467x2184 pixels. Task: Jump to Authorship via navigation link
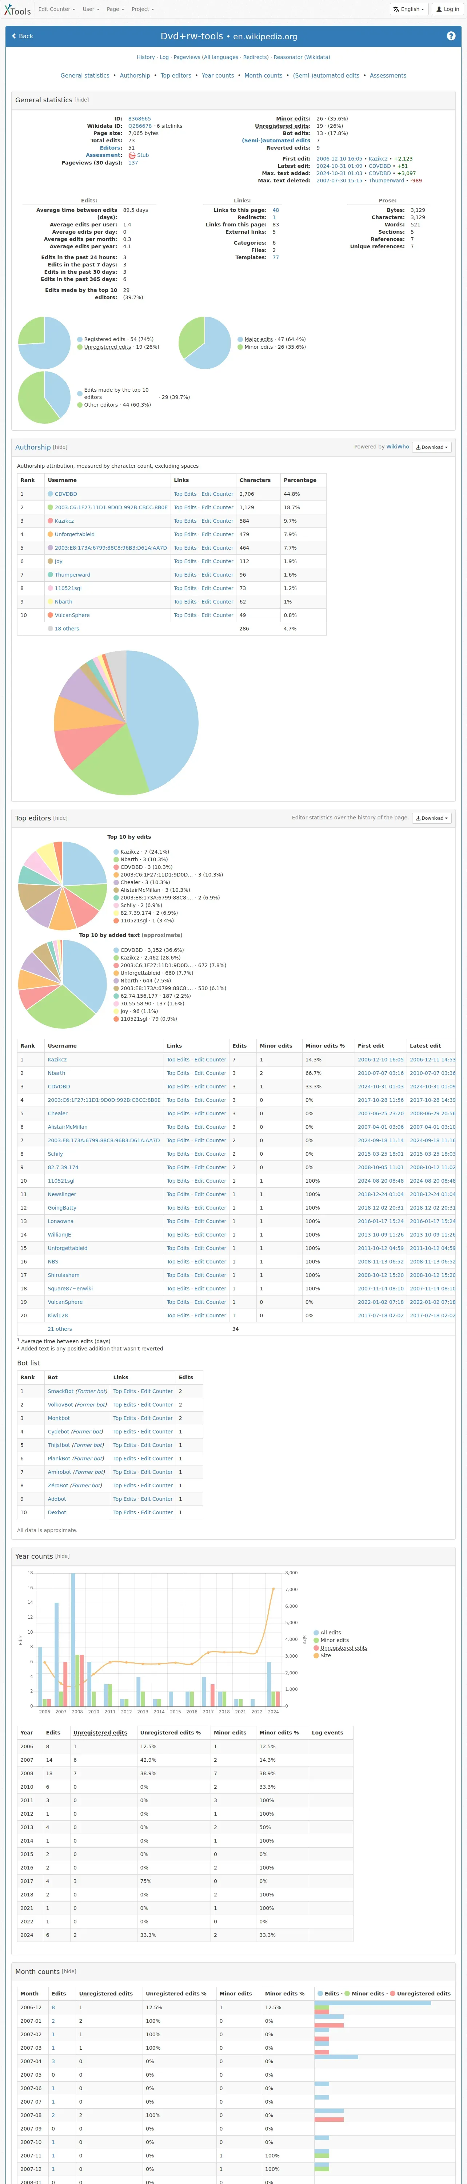coord(135,75)
